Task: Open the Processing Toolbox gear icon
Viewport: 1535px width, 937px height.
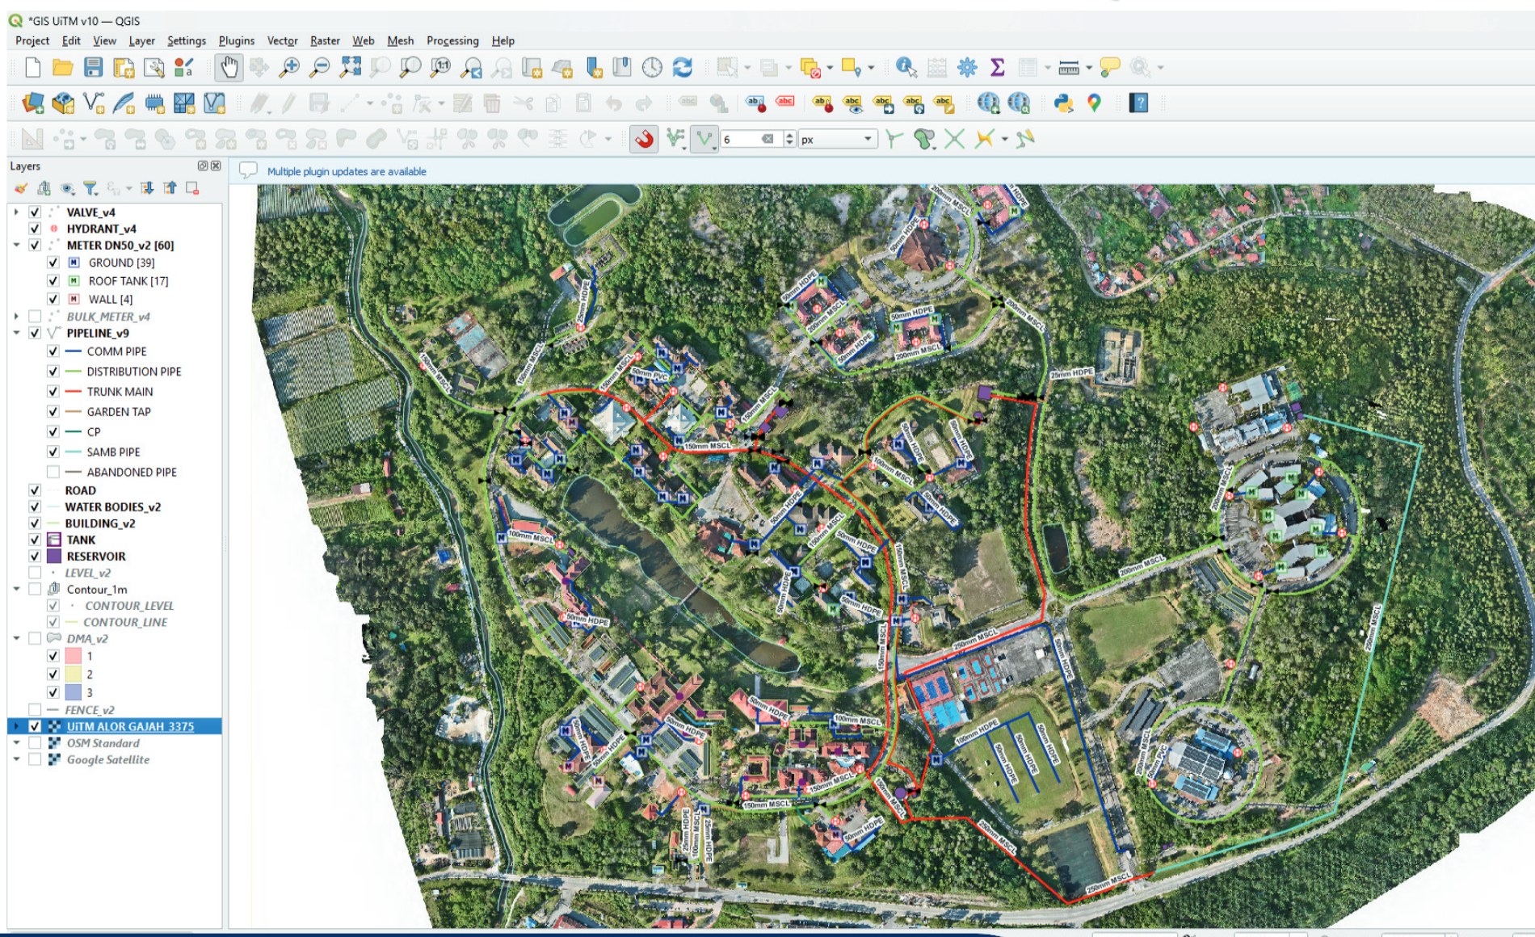Action: (967, 68)
